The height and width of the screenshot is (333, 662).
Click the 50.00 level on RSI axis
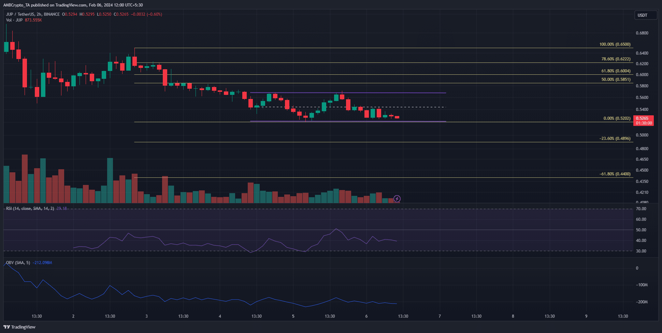pos(641,230)
